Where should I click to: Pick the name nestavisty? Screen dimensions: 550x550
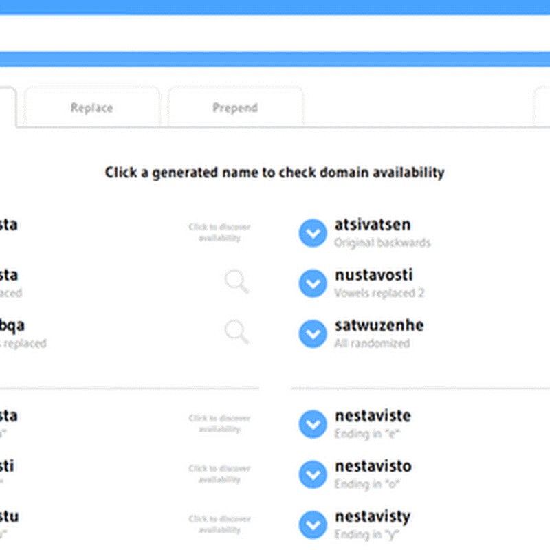(x=373, y=516)
